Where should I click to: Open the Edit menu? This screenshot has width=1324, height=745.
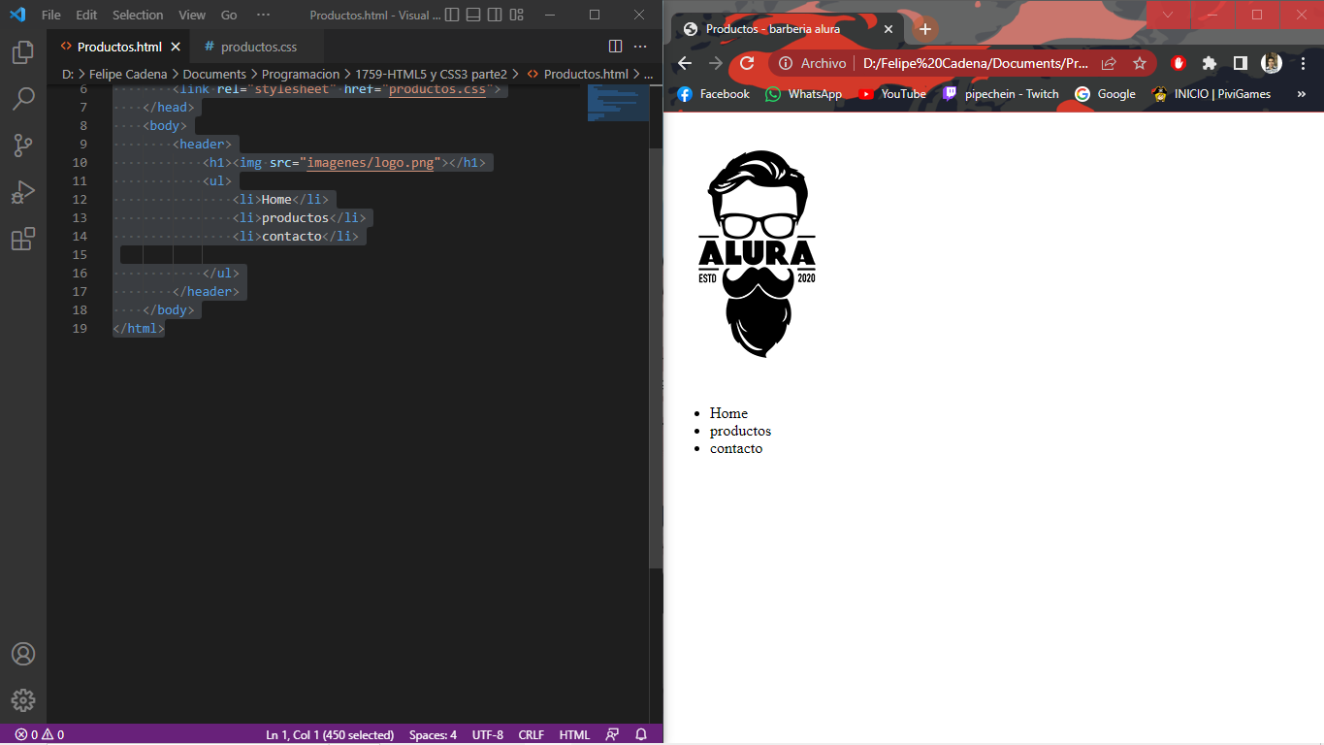(x=86, y=15)
